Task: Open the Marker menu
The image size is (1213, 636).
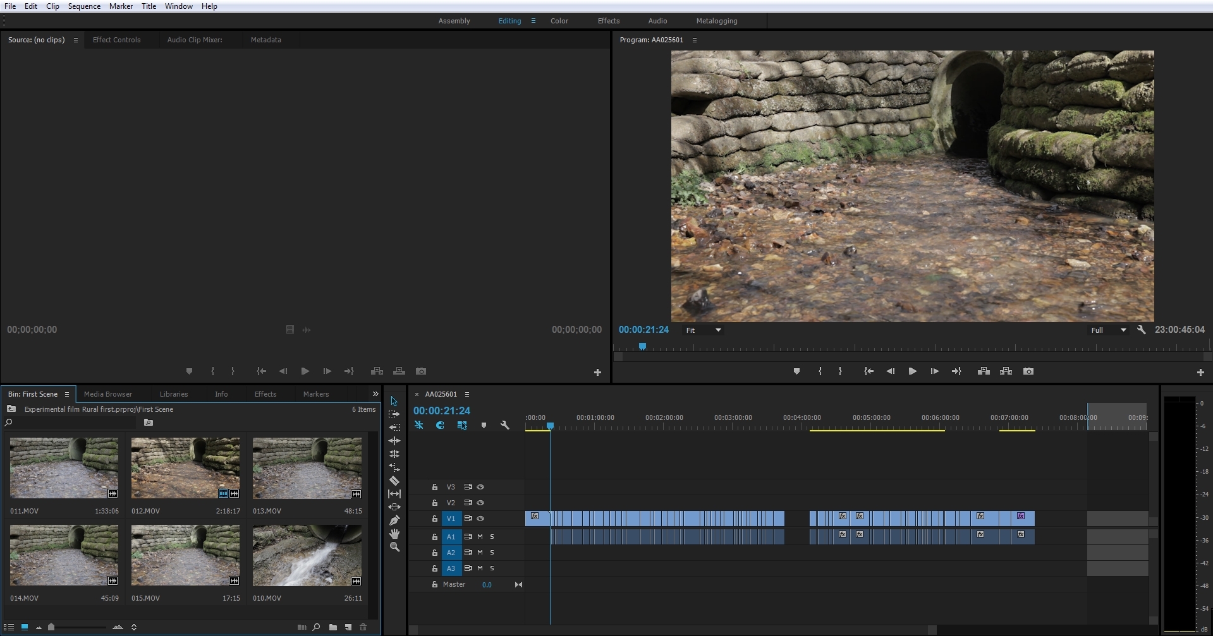Action: point(121,6)
